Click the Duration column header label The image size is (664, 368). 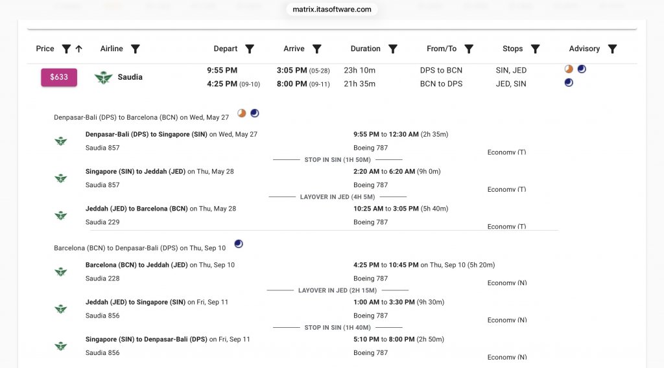point(366,49)
